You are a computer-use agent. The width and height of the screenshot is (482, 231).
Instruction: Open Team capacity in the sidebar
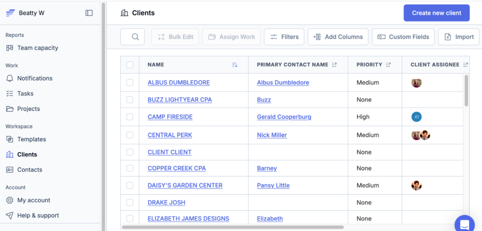pos(32,48)
